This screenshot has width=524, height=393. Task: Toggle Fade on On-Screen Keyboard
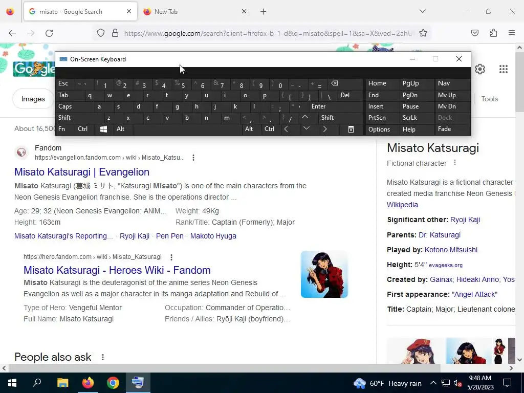tap(452, 129)
